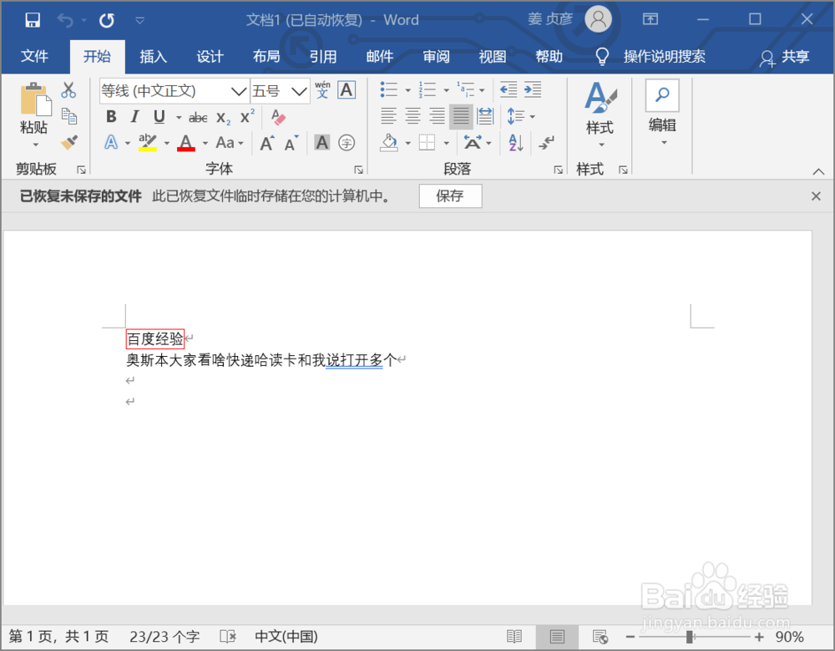Click the sort icon in the paragraph group
This screenshot has height=651, width=835.
(514, 143)
